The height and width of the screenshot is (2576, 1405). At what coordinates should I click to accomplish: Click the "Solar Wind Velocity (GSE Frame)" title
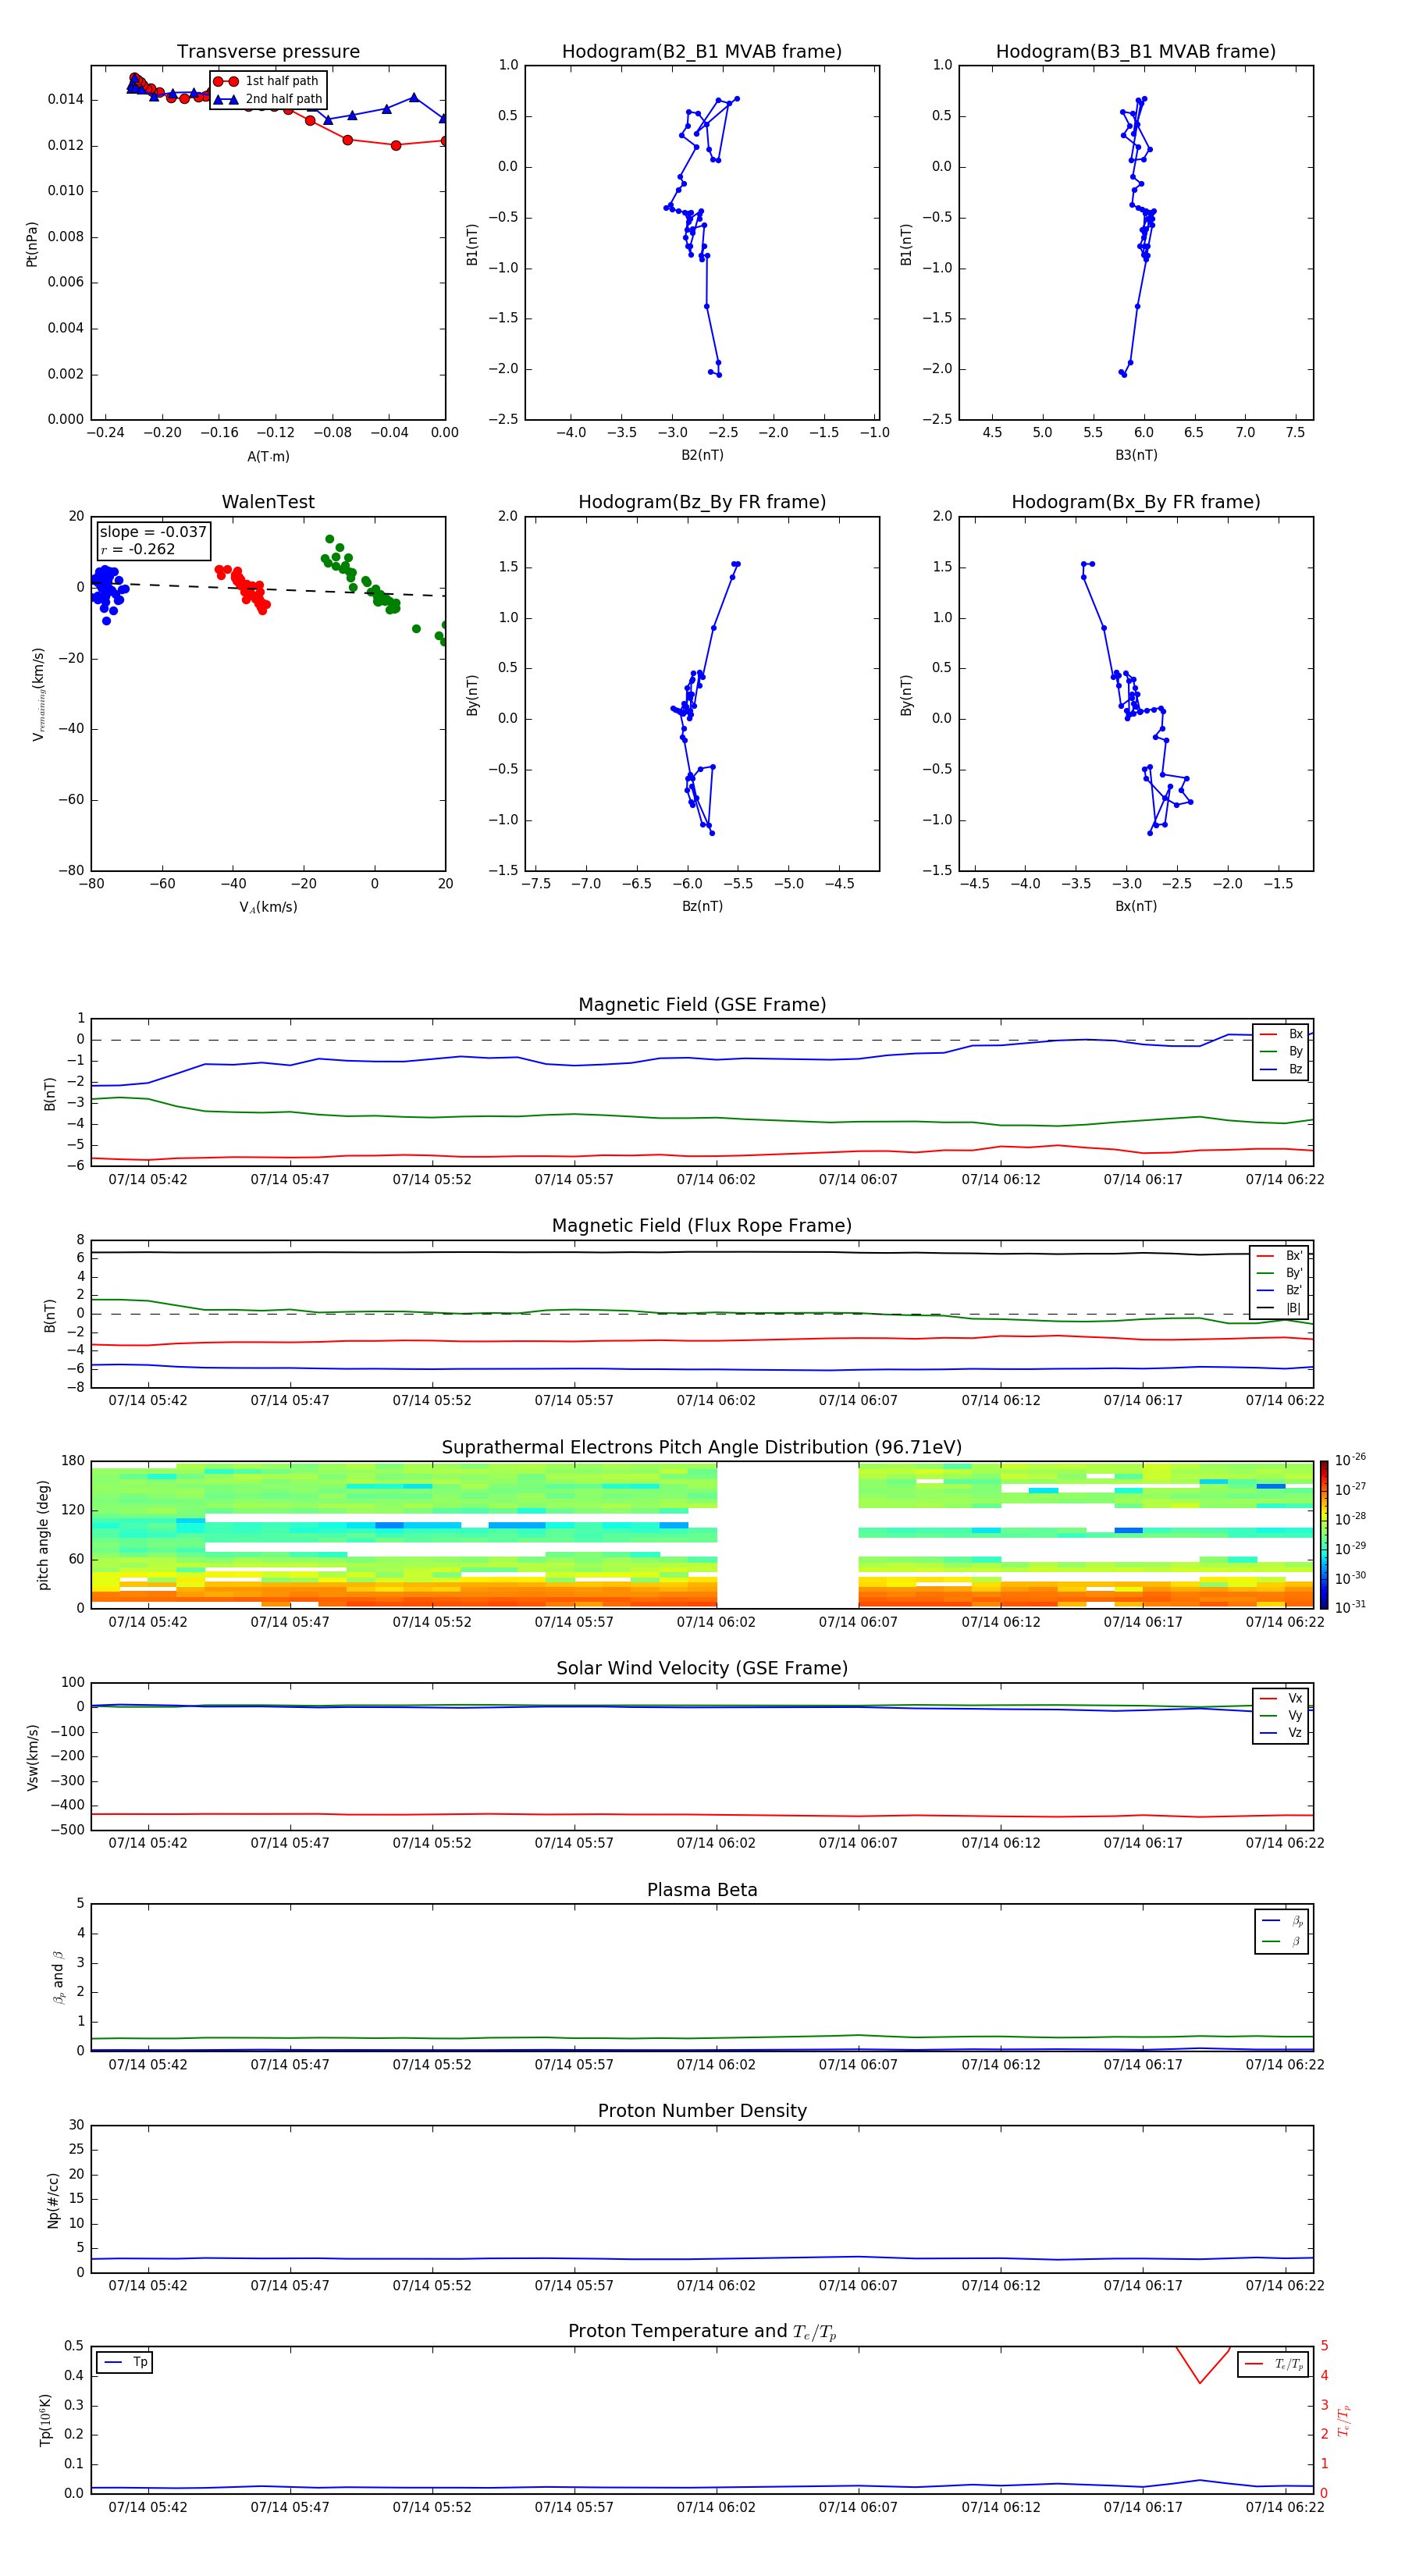702,1669
